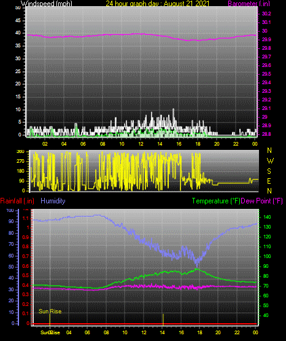Screen dimensions: 286x341
Task: Click the '270' wind direction axis value
Action: [x=20, y=162]
